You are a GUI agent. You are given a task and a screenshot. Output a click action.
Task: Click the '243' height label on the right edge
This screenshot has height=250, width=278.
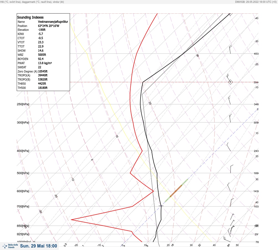coord(256,151)
